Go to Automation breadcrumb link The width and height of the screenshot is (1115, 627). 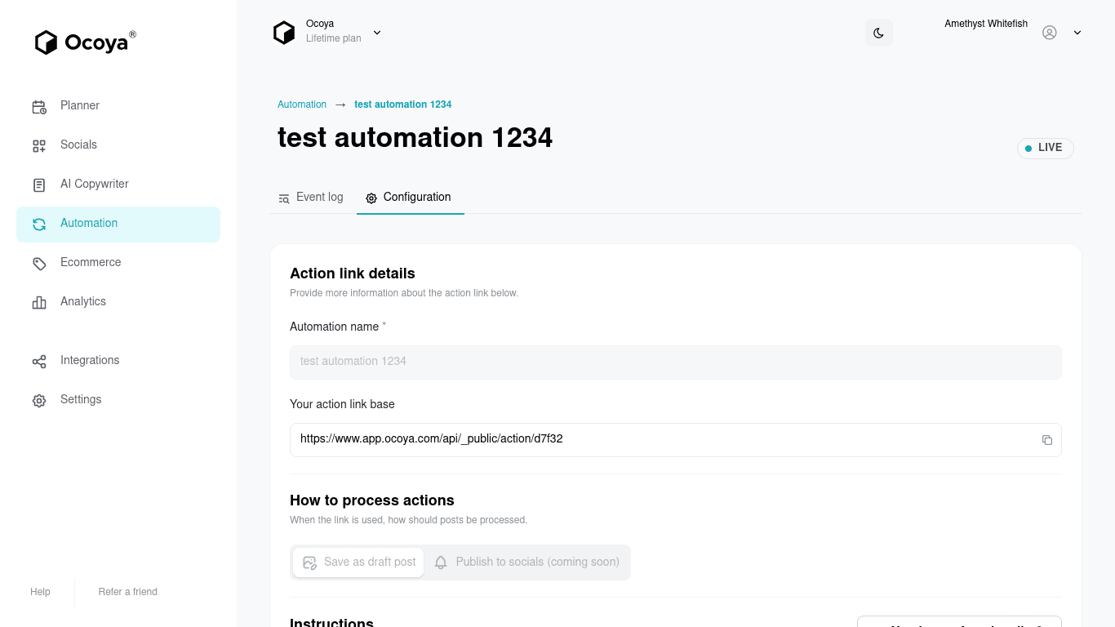pyautogui.click(x=302, y=104)
